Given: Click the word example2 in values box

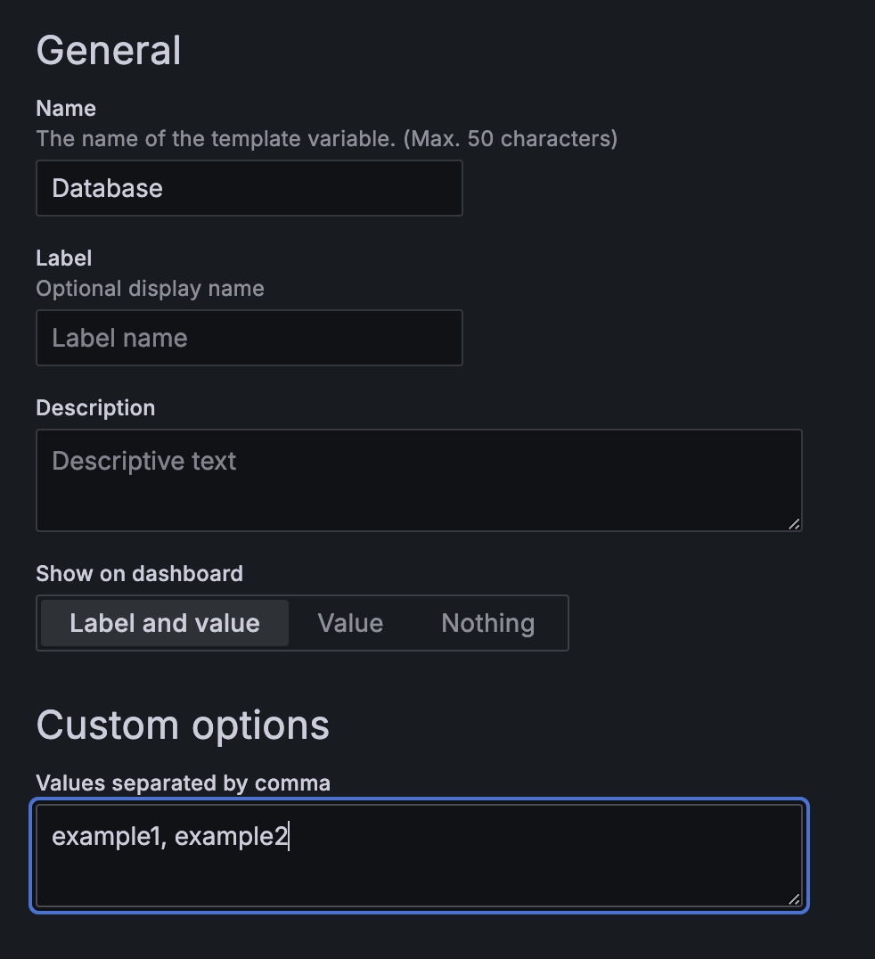Looking at the screenshot, I should click(x=230, y=837).
